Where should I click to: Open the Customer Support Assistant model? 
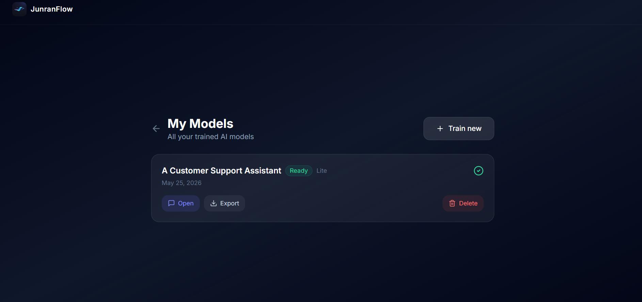(181, 203)
